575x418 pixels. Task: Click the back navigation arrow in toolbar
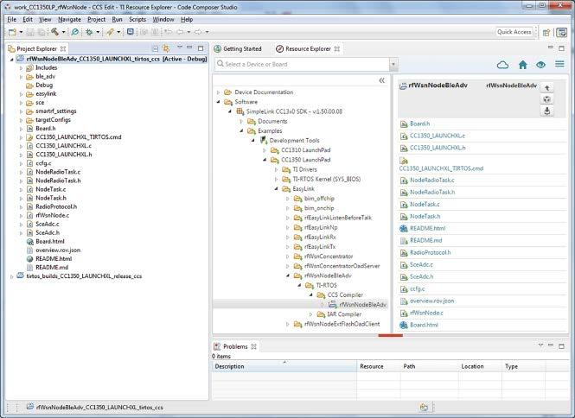tap(180, 32)
